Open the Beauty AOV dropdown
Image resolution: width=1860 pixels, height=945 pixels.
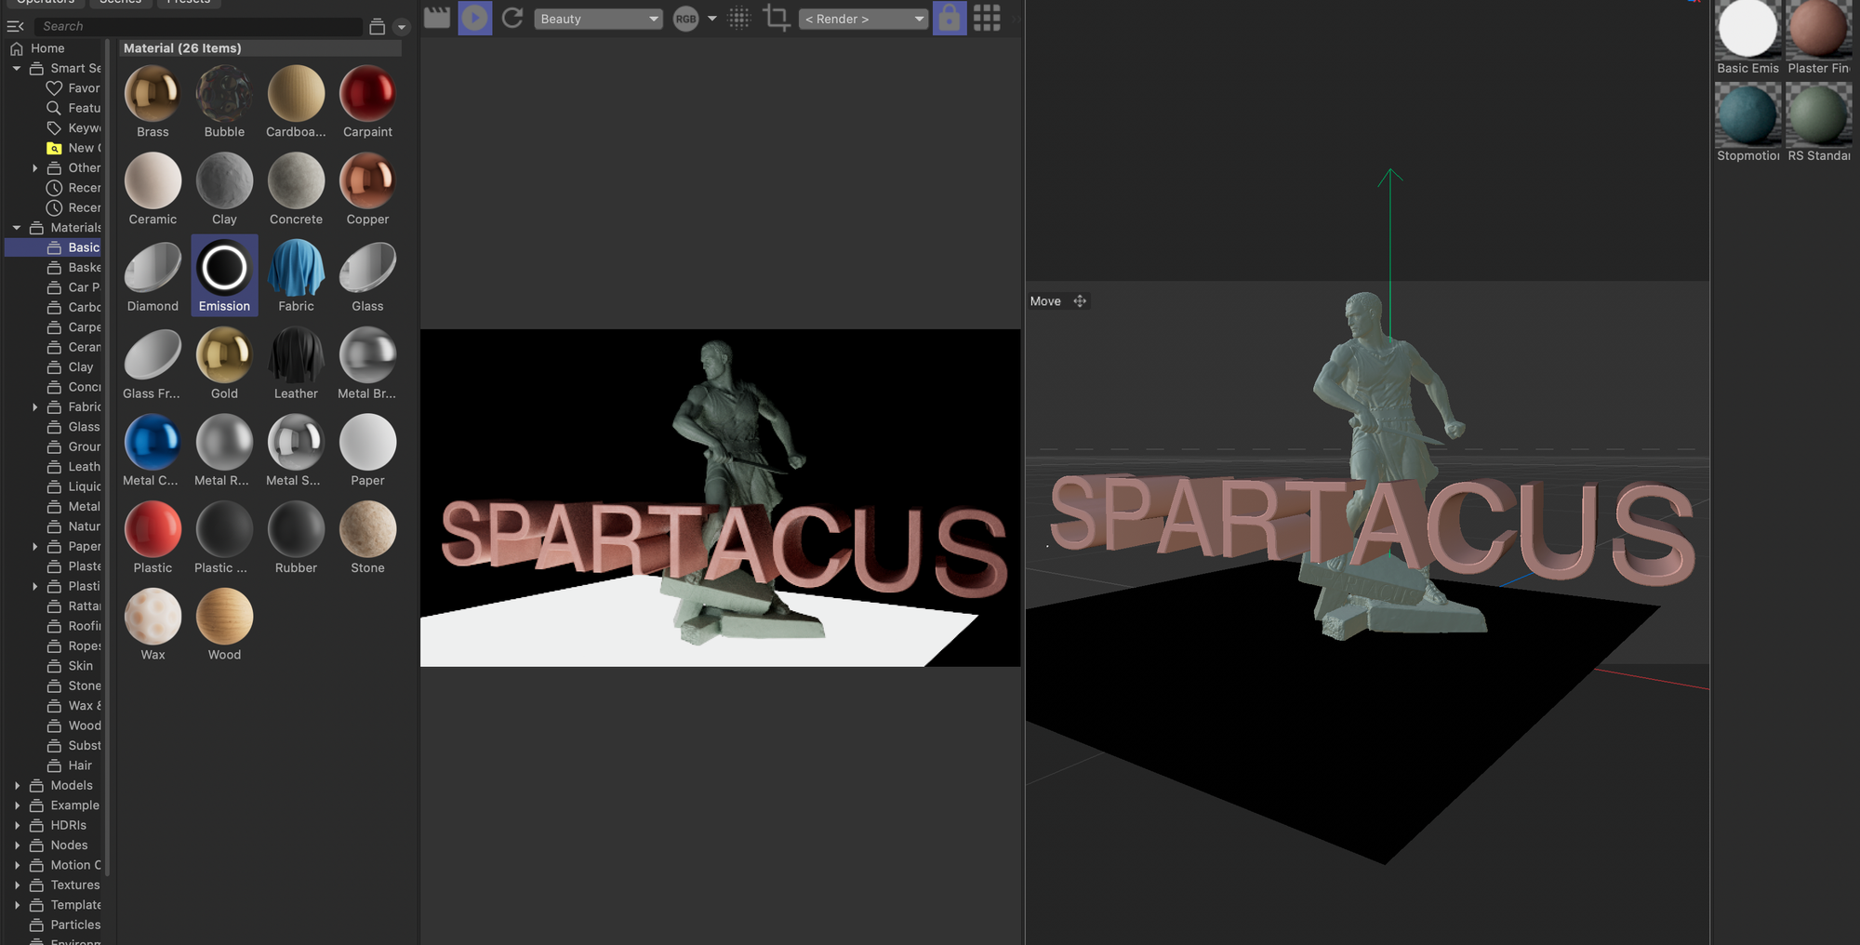click(x=598, y=19)
